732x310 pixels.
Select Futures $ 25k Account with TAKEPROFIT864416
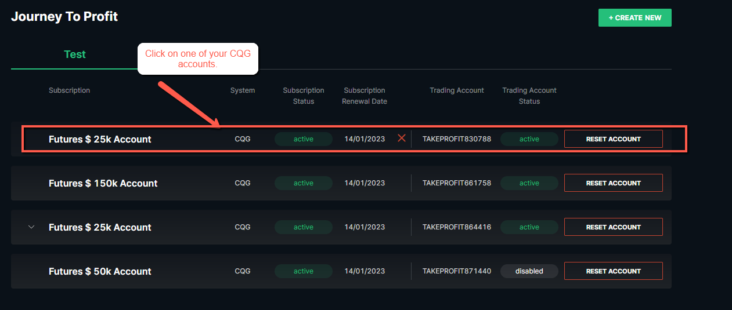pos(100,227)
